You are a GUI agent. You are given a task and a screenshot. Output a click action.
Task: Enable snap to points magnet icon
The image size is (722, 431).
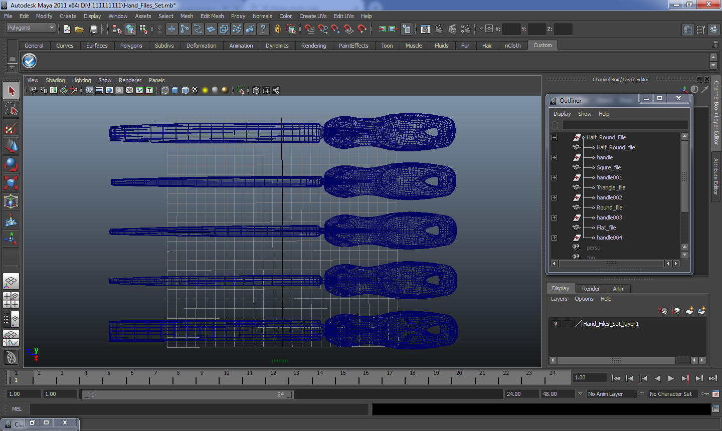tap(336, 29)
